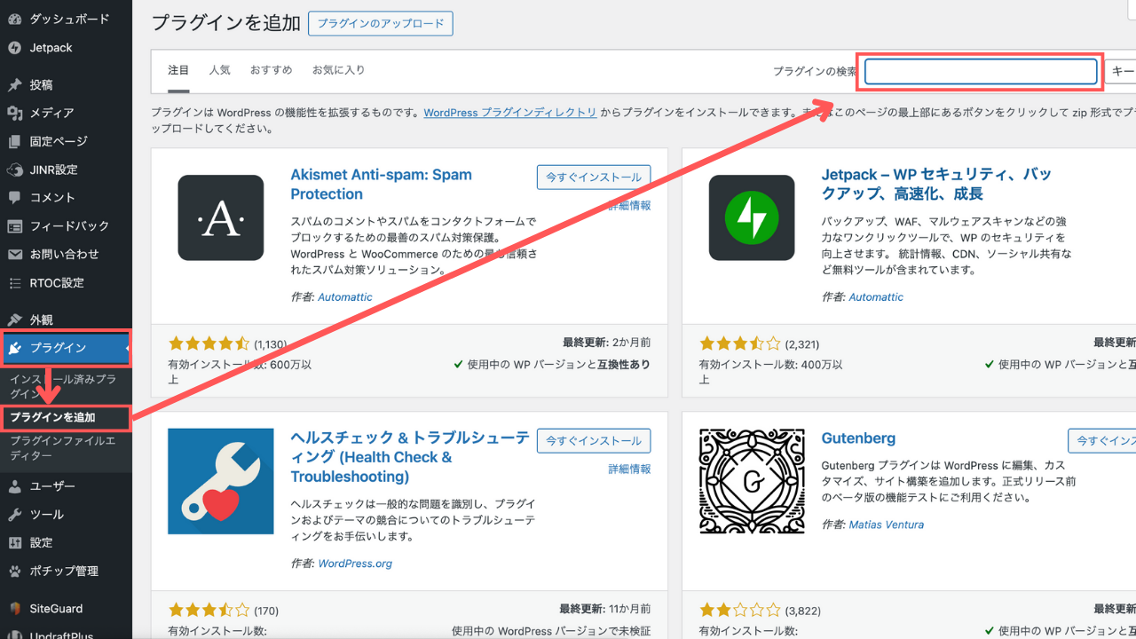This screenshot has width=1136, height=639.
Task: Open the keyword search type dropdown
Action: point(1120,72)
